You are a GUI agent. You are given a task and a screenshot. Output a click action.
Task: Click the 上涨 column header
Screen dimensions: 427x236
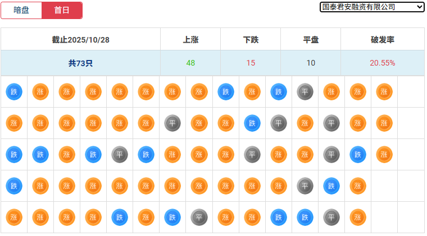[190, 40]
